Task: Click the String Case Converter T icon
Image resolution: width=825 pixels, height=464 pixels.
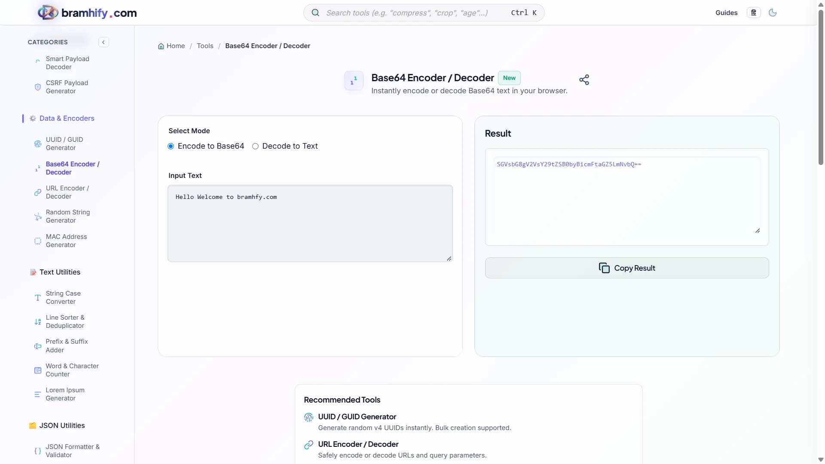Action: (38, 298)
